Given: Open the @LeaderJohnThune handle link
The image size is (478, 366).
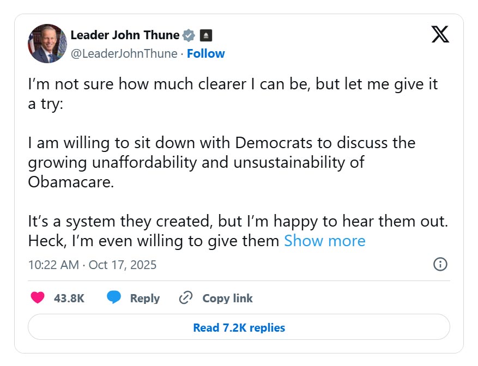Looking at the screenshot, I should [x=124, y=53].
